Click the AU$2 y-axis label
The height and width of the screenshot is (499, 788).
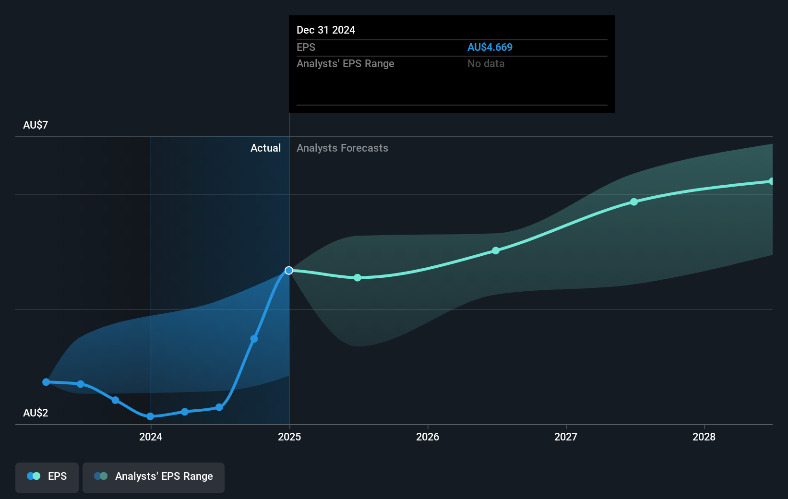(36, 413)
